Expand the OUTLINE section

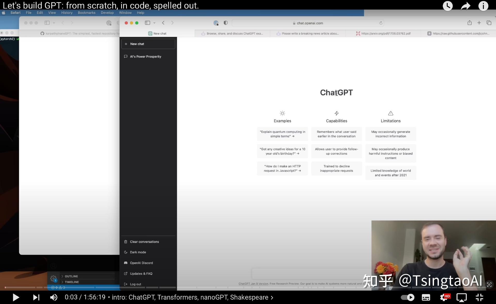(71, 276)
